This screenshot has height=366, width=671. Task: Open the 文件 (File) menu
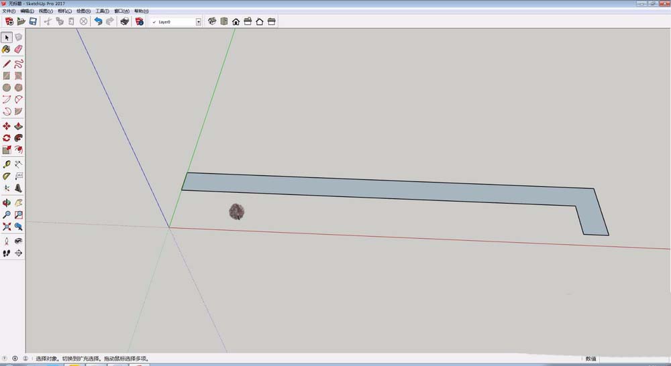tap(9, 11)
